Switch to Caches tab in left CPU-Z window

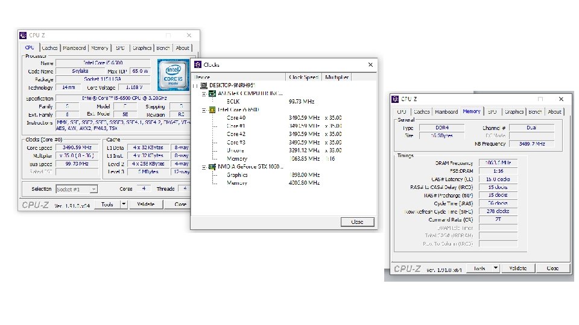pyautogui.click(x=49, y=48)
